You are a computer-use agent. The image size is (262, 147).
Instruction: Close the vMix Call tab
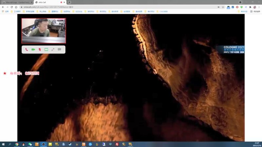pyautogui.click(x=64, y=2)
